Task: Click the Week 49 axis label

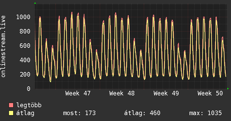Action: (166, 93)
